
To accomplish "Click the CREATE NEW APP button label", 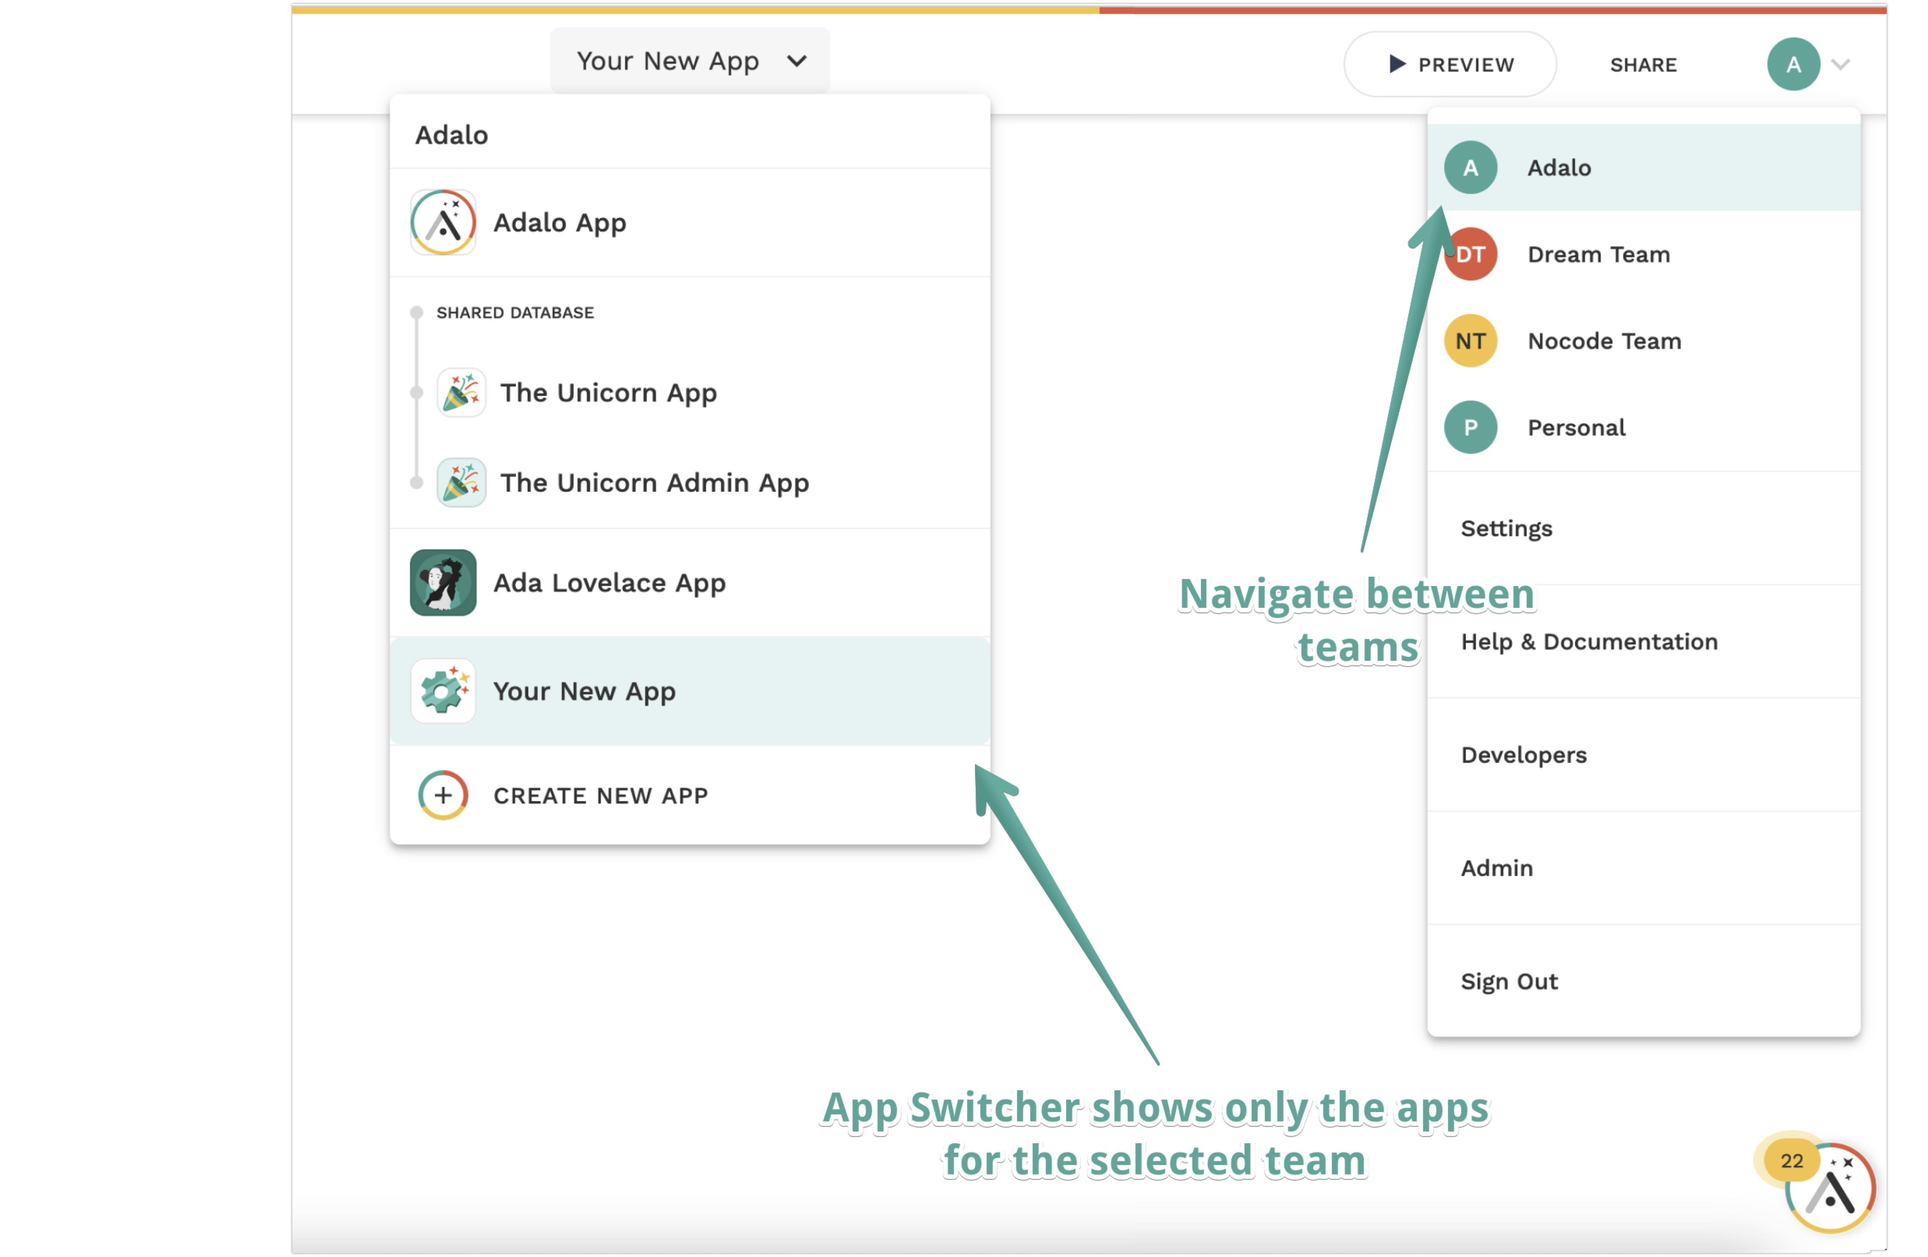I will [x=600, y=796].
